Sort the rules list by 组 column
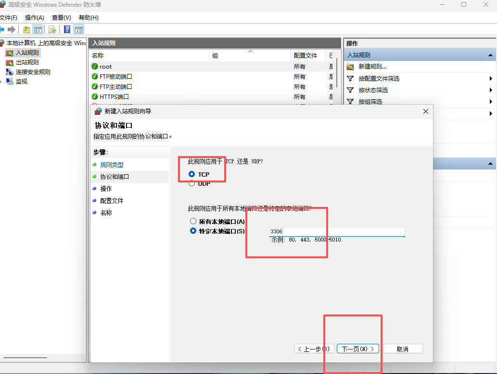Image resolution: width=497 pixels, height=374 pixels. point(250,56)
